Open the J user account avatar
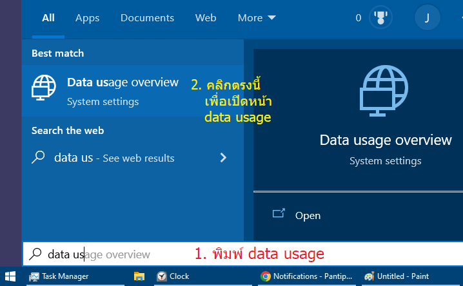463x286 pixels. [x=428, y=17]
